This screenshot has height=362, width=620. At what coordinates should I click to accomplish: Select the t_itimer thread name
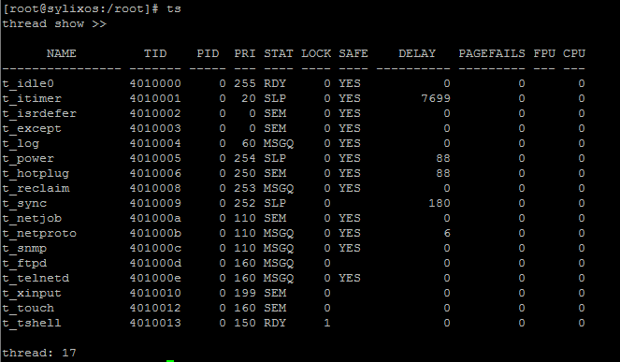pyautogui.click(x=32, y=99)
